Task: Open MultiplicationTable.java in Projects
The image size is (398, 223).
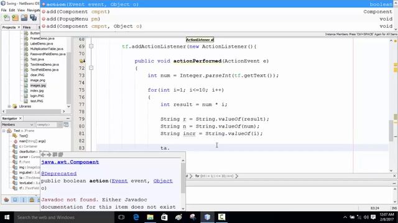Action: [47, 49]
